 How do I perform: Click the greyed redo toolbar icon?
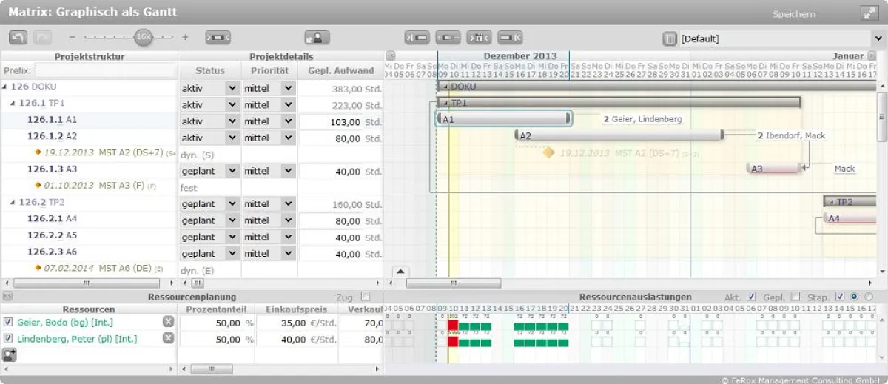(x=42, y=37)
